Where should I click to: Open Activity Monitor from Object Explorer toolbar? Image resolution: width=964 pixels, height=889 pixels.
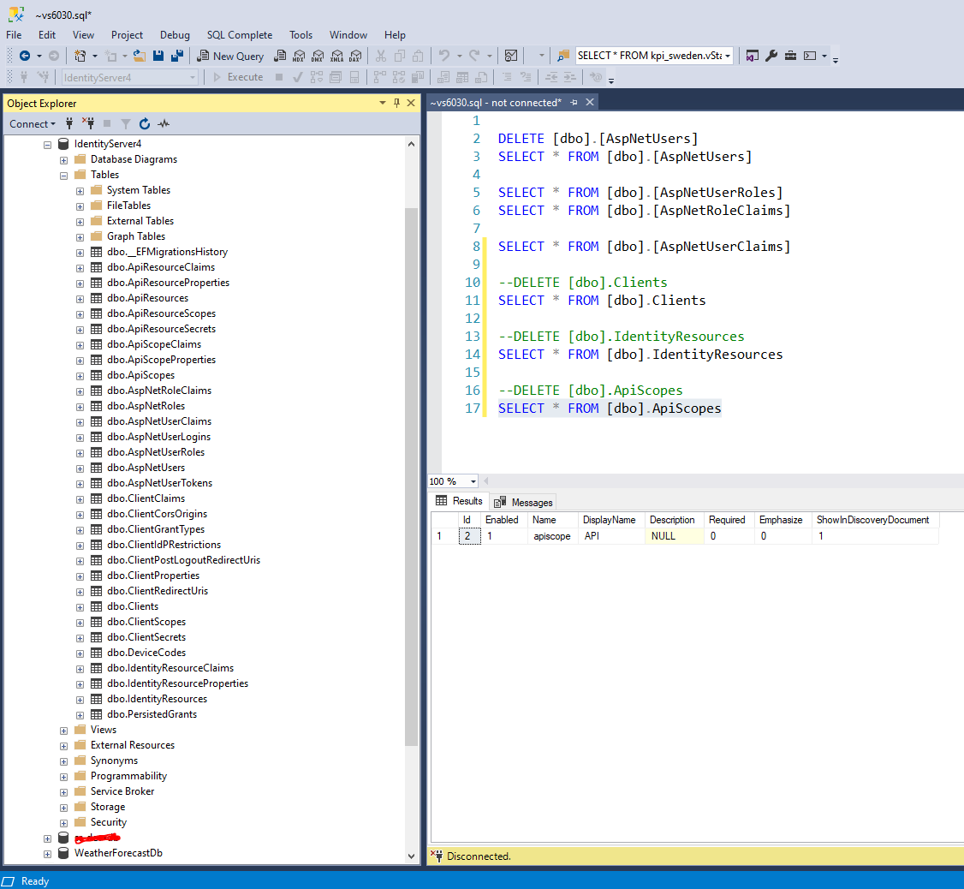[164, 123]
